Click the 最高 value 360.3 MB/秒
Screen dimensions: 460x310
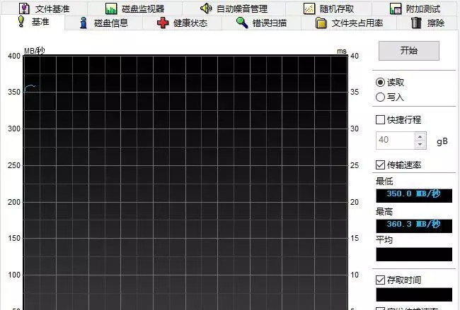click(414, 226)
